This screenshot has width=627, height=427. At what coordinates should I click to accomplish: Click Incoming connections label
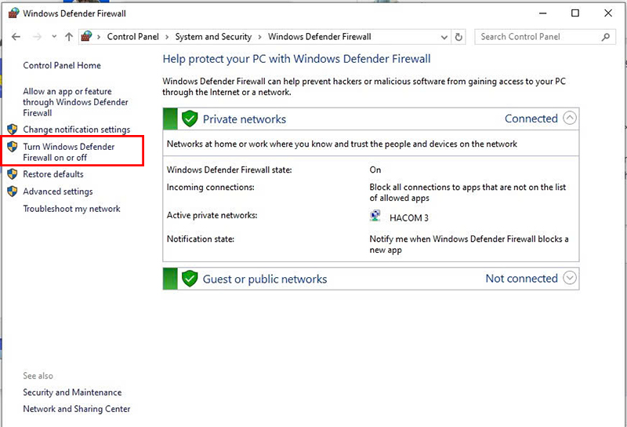click(x=210, y=187)
